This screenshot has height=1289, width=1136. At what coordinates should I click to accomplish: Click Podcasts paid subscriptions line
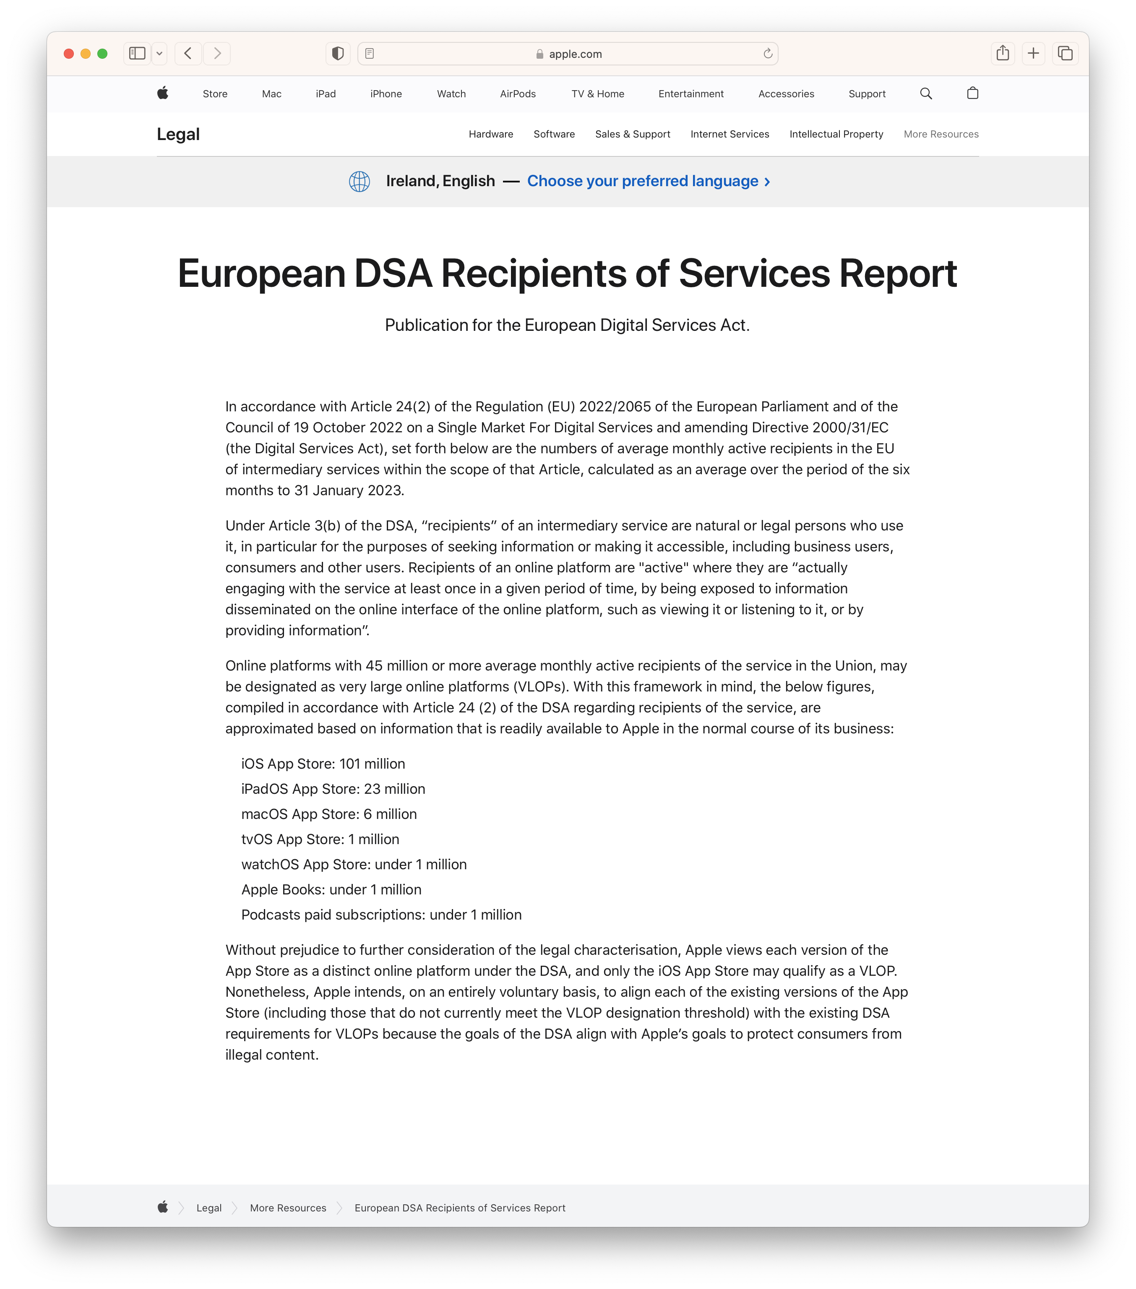click(381, 915)
